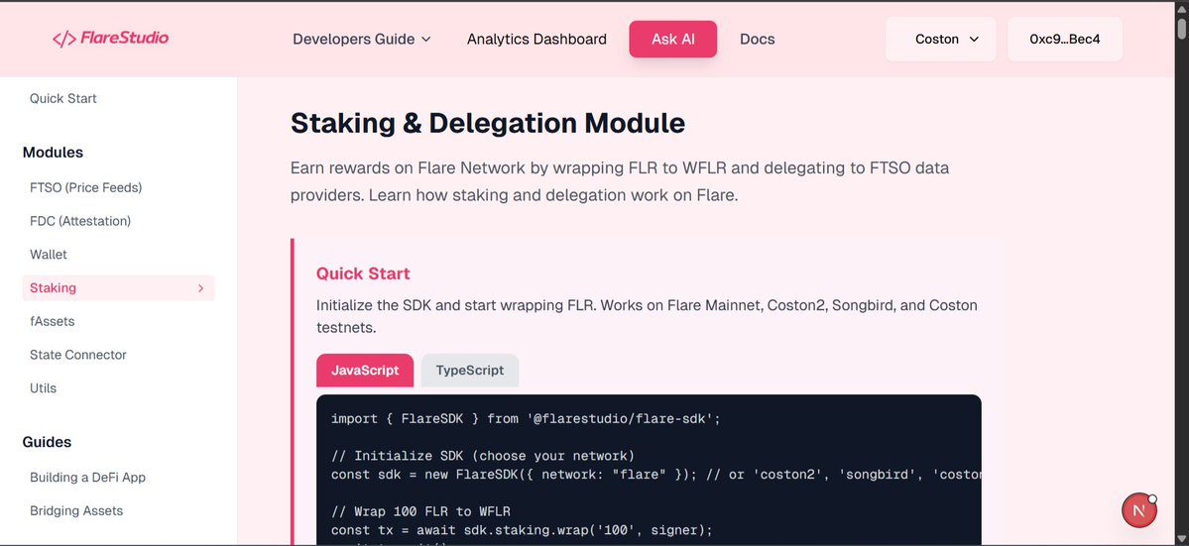This screenshot has height=546, width=1189.
Task: Open the Analytics Dashboard
Action: coord(536,39)
